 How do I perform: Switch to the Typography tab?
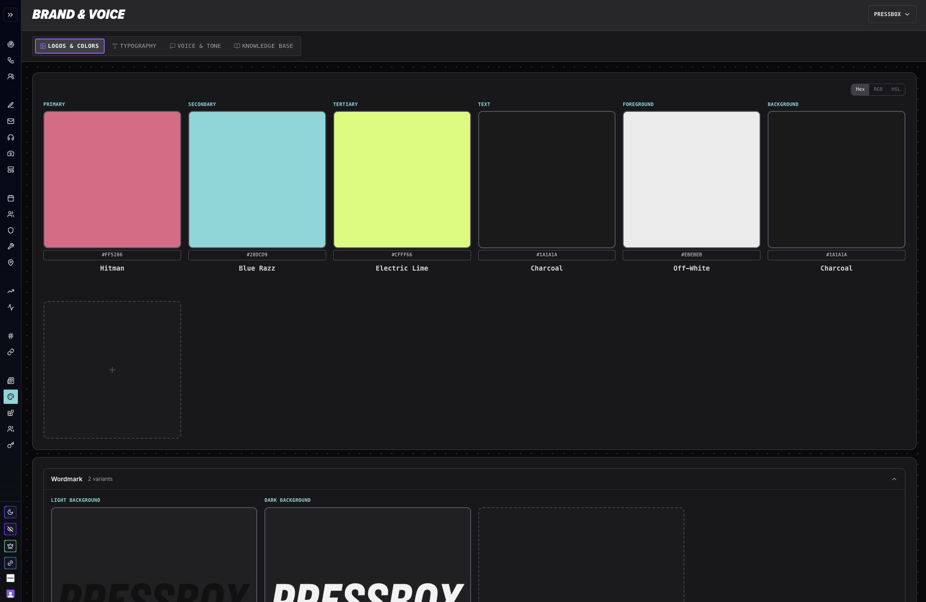pyautogui.click(x=134, y=46)
